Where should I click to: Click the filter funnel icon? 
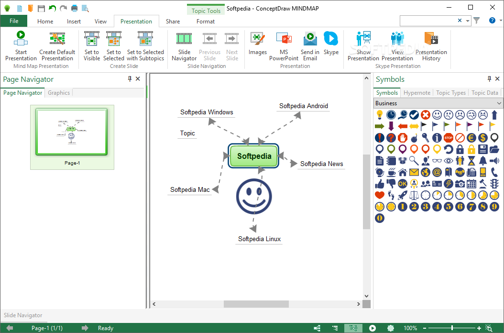(x=477, y=21)
